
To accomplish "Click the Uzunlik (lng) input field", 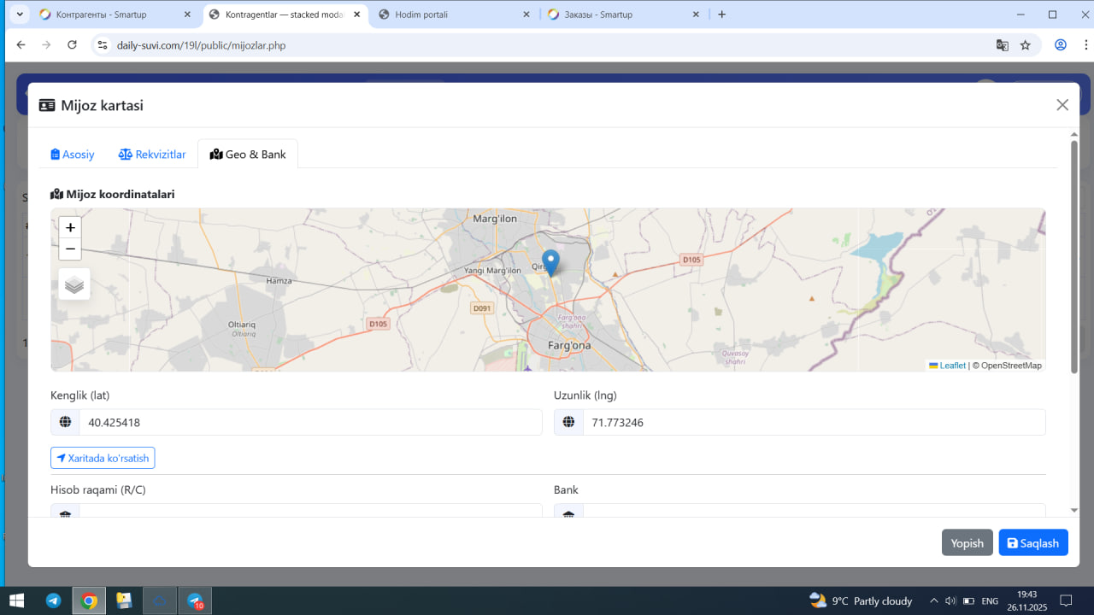I will [x=813, y=422].
